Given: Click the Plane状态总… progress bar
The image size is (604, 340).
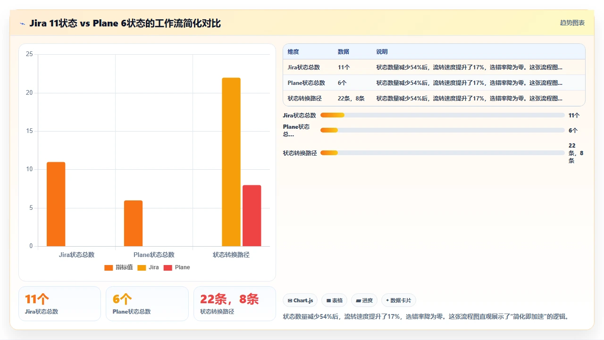Looking at the screenshot, I should coord(443,130).
